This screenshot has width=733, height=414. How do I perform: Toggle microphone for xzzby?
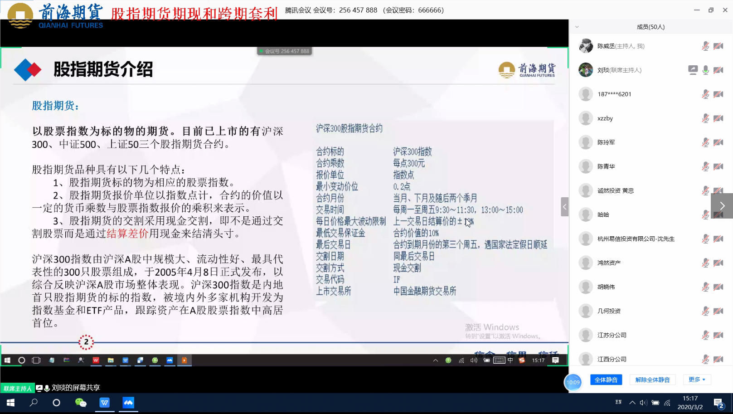pyautogui.click(x=705, y=118)
